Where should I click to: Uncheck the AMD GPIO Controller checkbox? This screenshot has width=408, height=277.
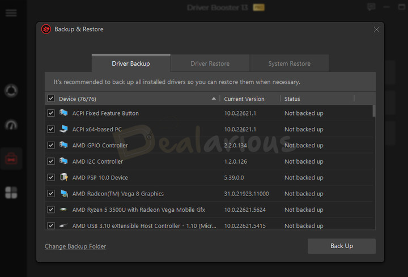pos(51,146)
